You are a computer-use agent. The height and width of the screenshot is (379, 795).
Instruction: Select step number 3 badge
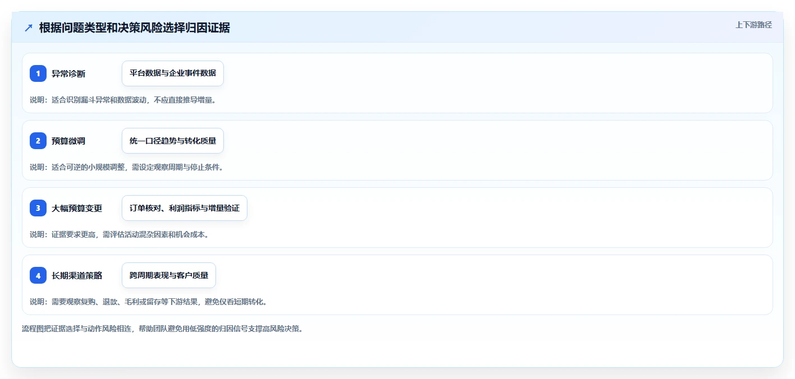click(x=38, y=208)
